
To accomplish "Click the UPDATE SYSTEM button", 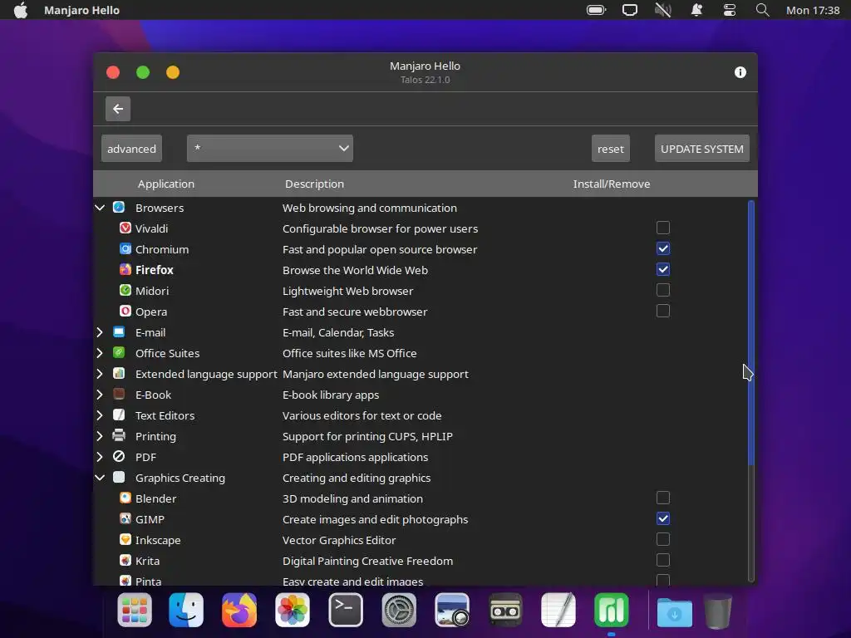I will coord(701,148).
